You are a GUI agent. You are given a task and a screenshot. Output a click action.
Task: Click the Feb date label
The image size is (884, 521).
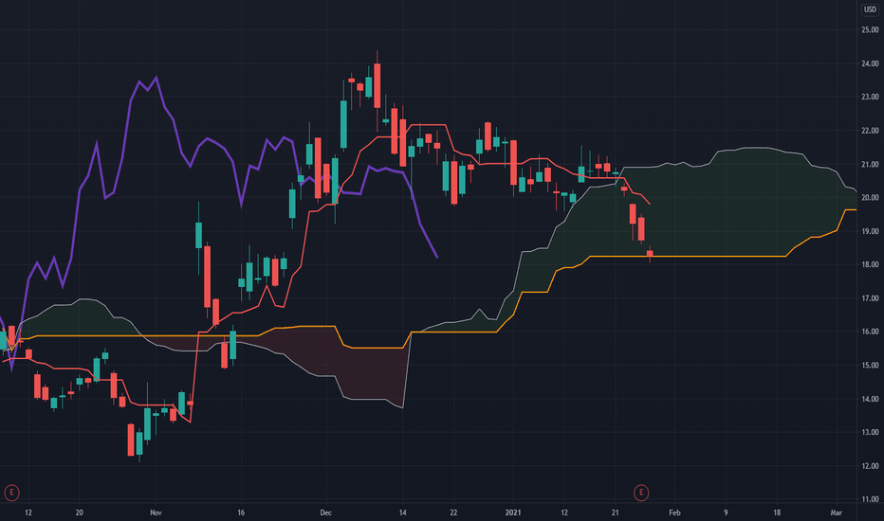[674, 512]
